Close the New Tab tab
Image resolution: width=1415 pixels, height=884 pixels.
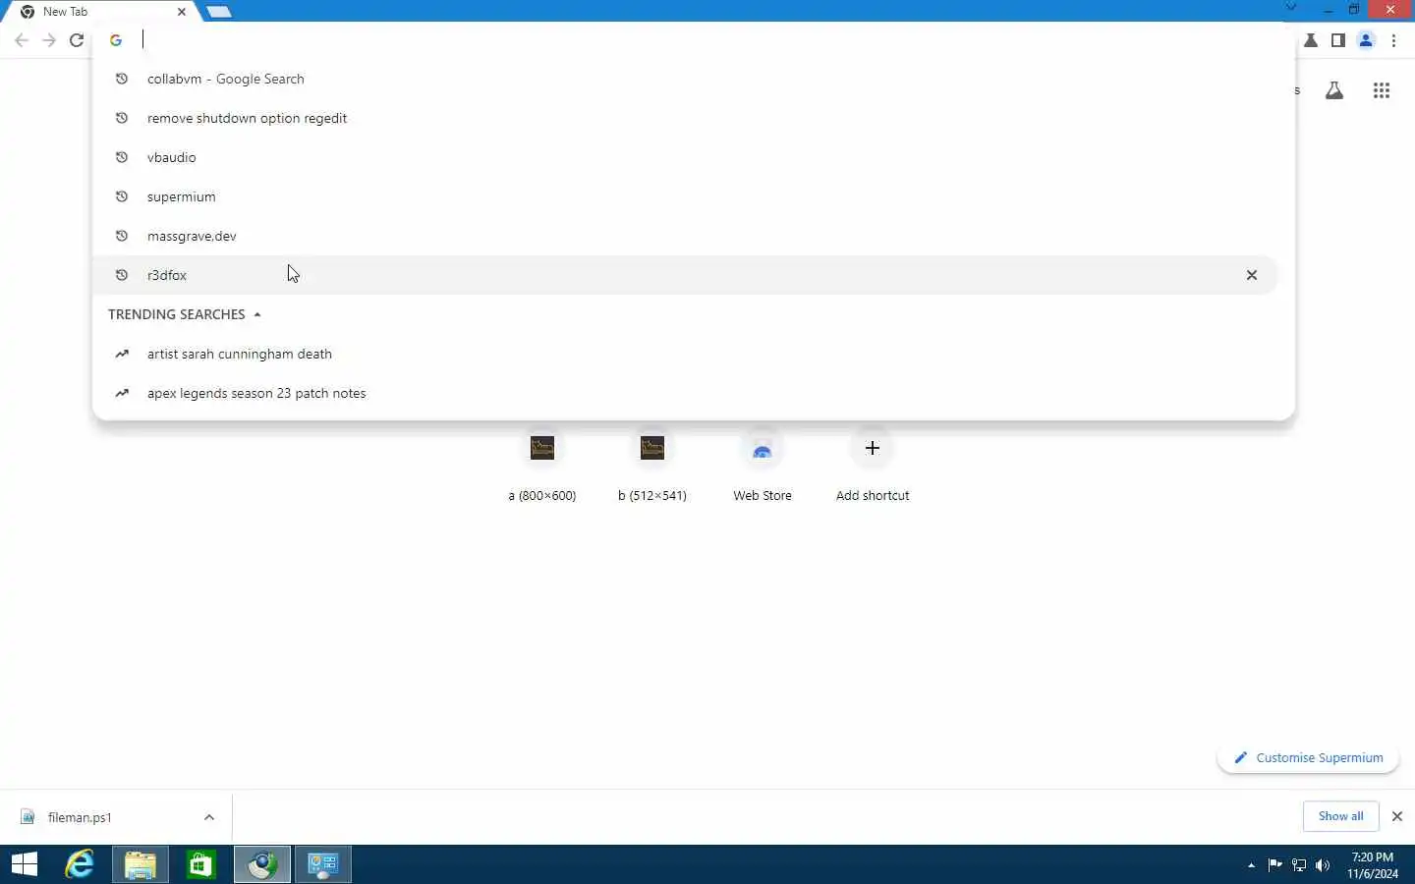tap(182, 12)
